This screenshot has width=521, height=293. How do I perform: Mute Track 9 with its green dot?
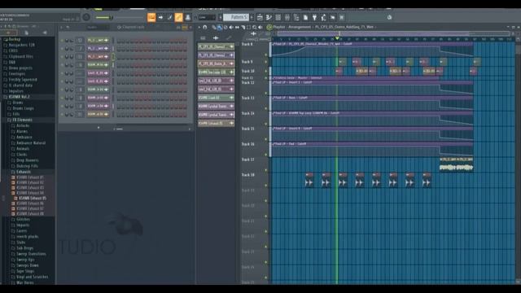point(266,62)
